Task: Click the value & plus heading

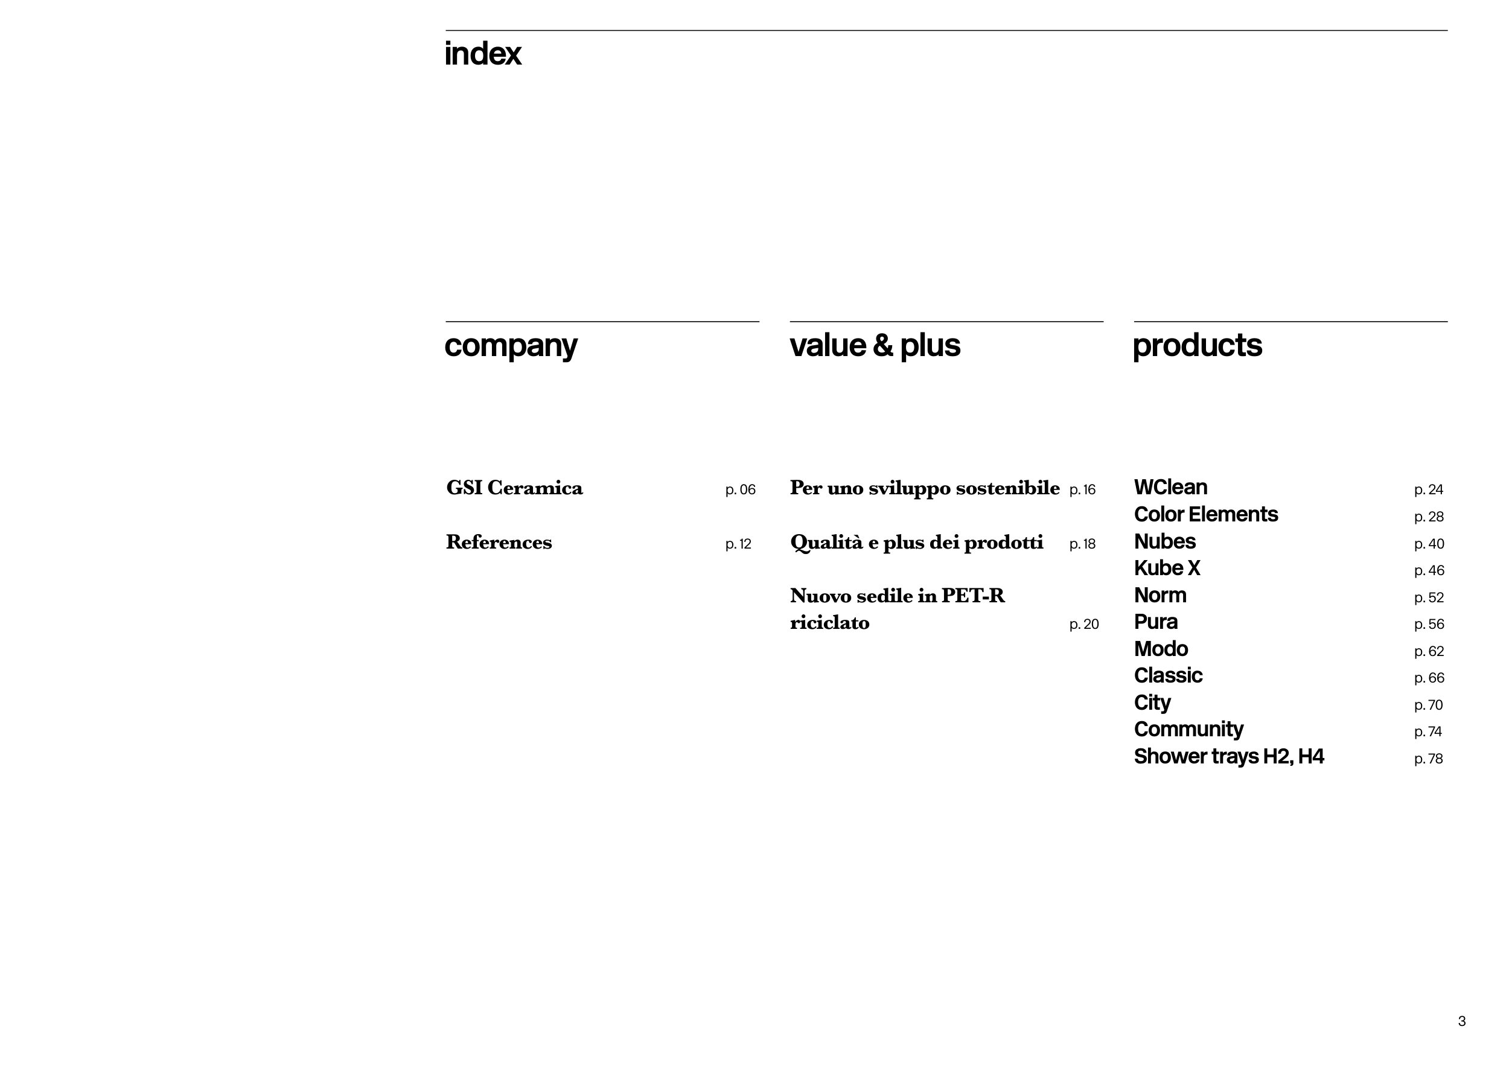Action: pyautogui.click(x=875, y=346)
